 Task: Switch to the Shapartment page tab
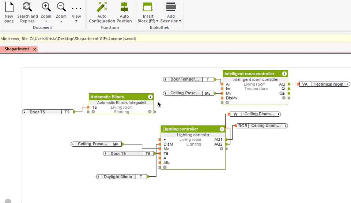(17, 49)
